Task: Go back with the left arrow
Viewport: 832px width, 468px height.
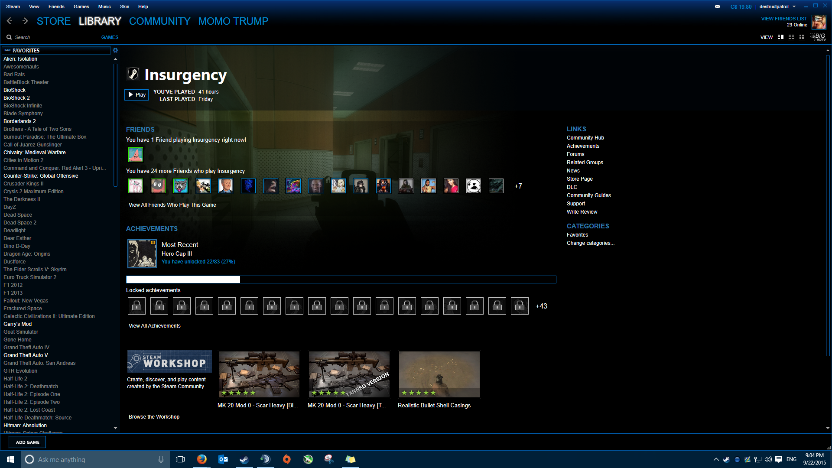Action: tap(10, 21)
